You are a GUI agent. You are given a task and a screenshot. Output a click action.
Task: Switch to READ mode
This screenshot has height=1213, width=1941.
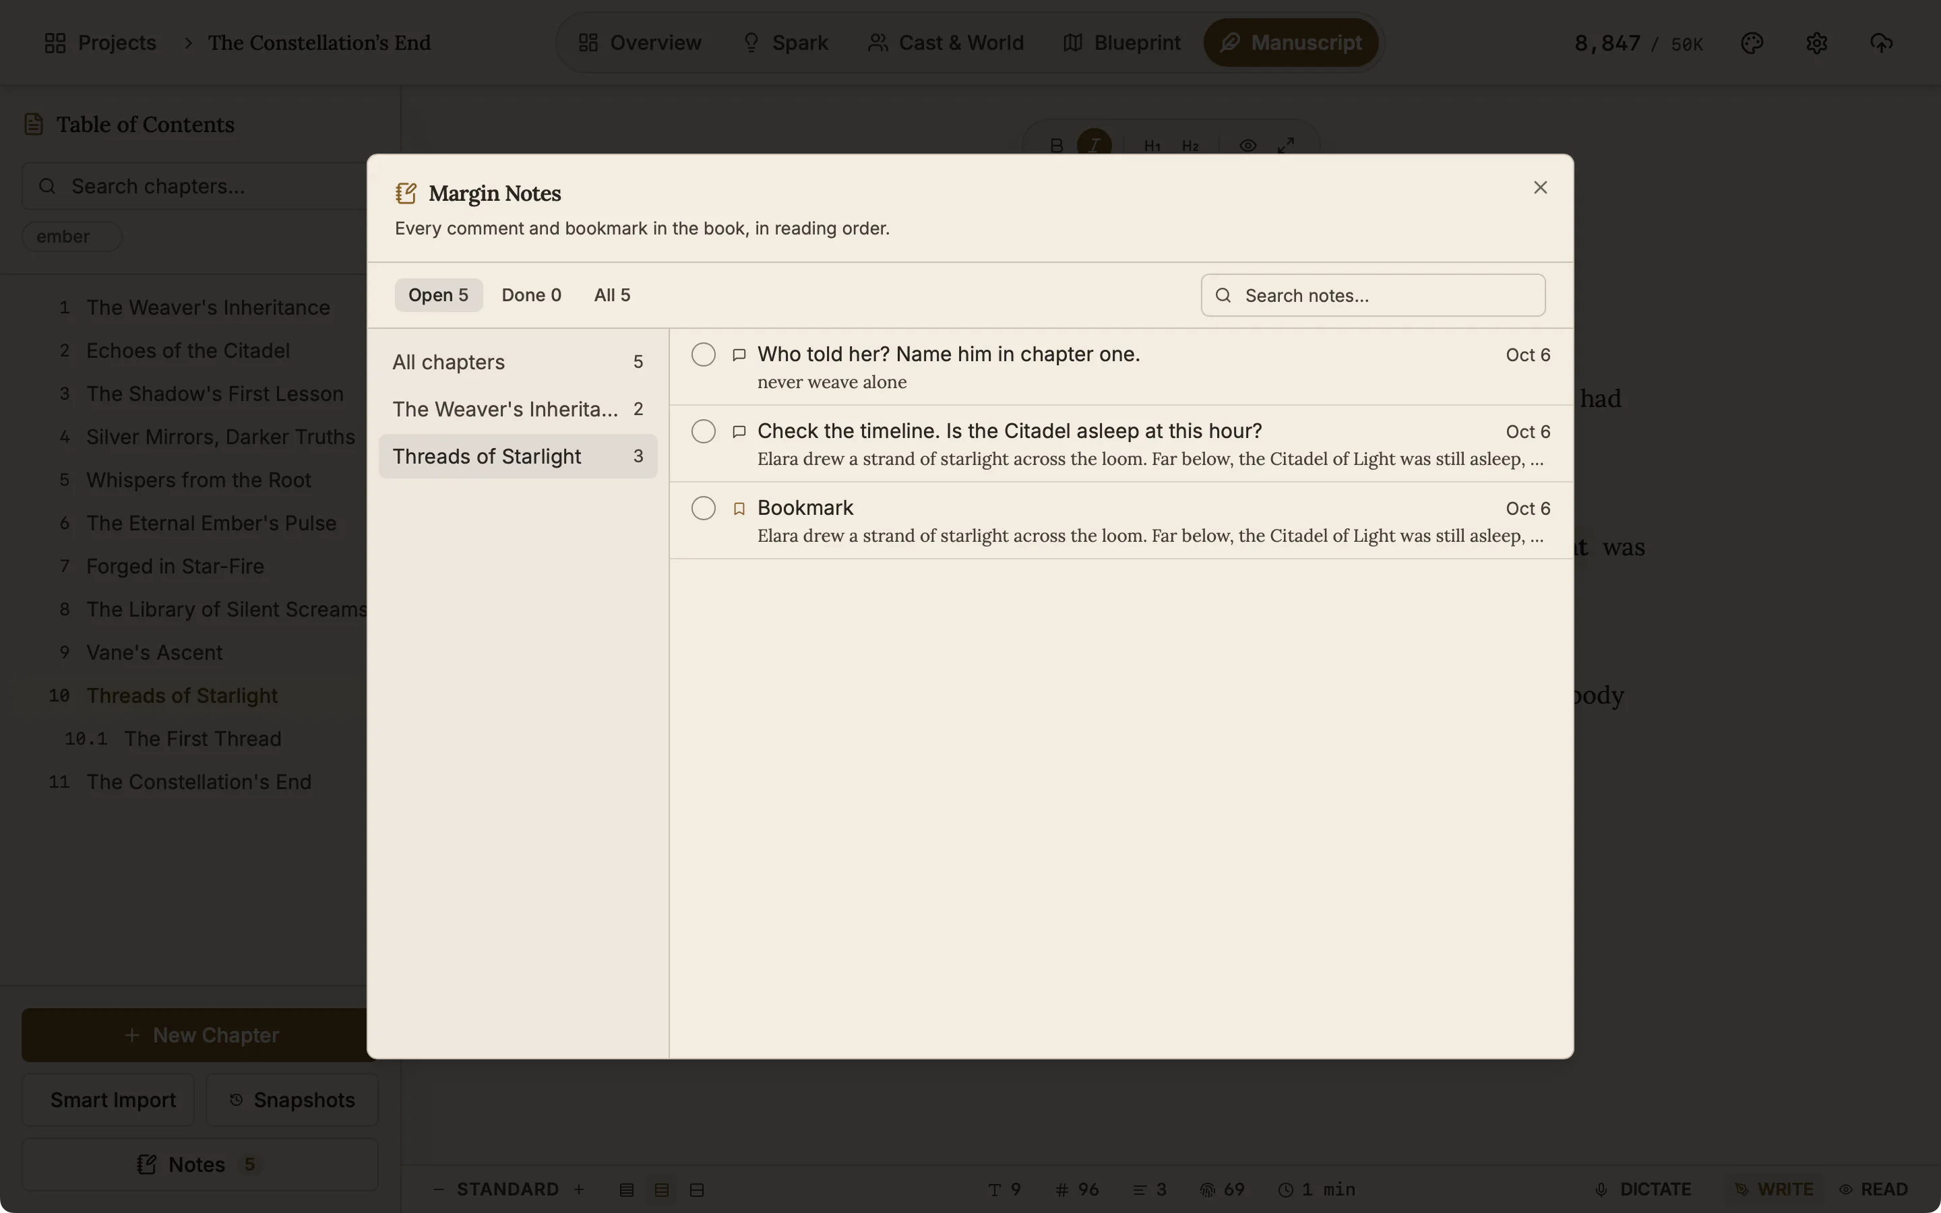1874,1189
